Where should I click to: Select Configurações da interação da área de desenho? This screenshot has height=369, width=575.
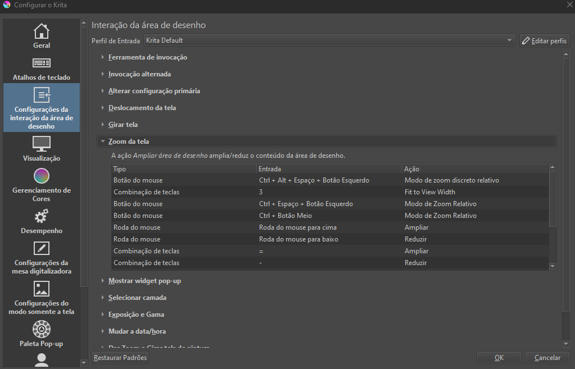42,108
